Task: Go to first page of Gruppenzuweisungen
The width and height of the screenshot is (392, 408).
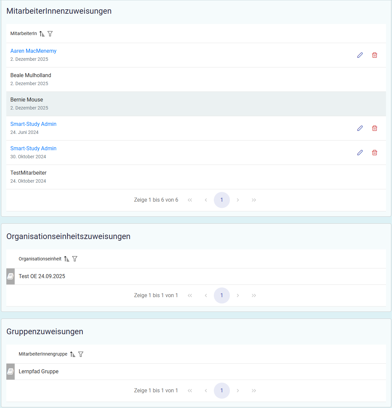Action: [x=190, y=391]
